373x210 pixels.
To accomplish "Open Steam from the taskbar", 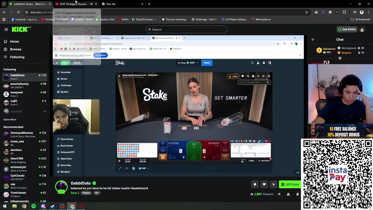I will point(53,206).
